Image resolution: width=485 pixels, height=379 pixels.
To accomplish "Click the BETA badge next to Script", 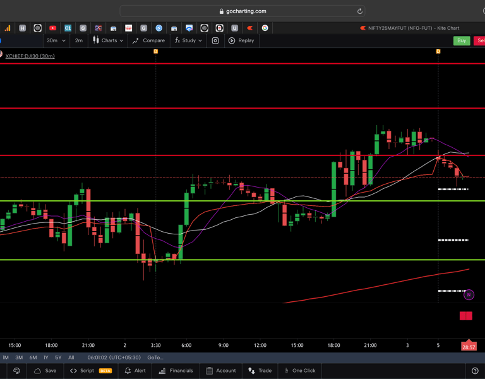I will tap(105, 371).
